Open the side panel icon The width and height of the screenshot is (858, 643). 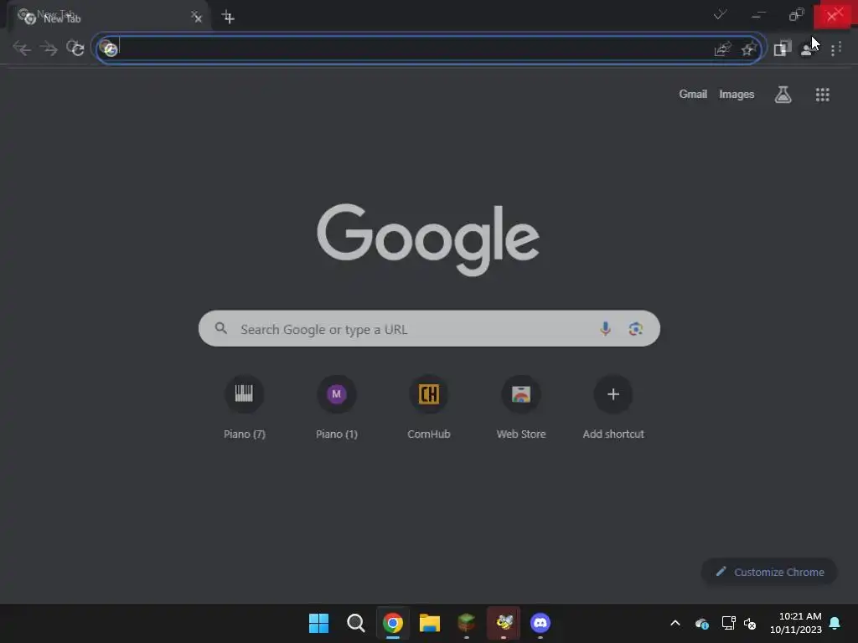coord(783,49)
